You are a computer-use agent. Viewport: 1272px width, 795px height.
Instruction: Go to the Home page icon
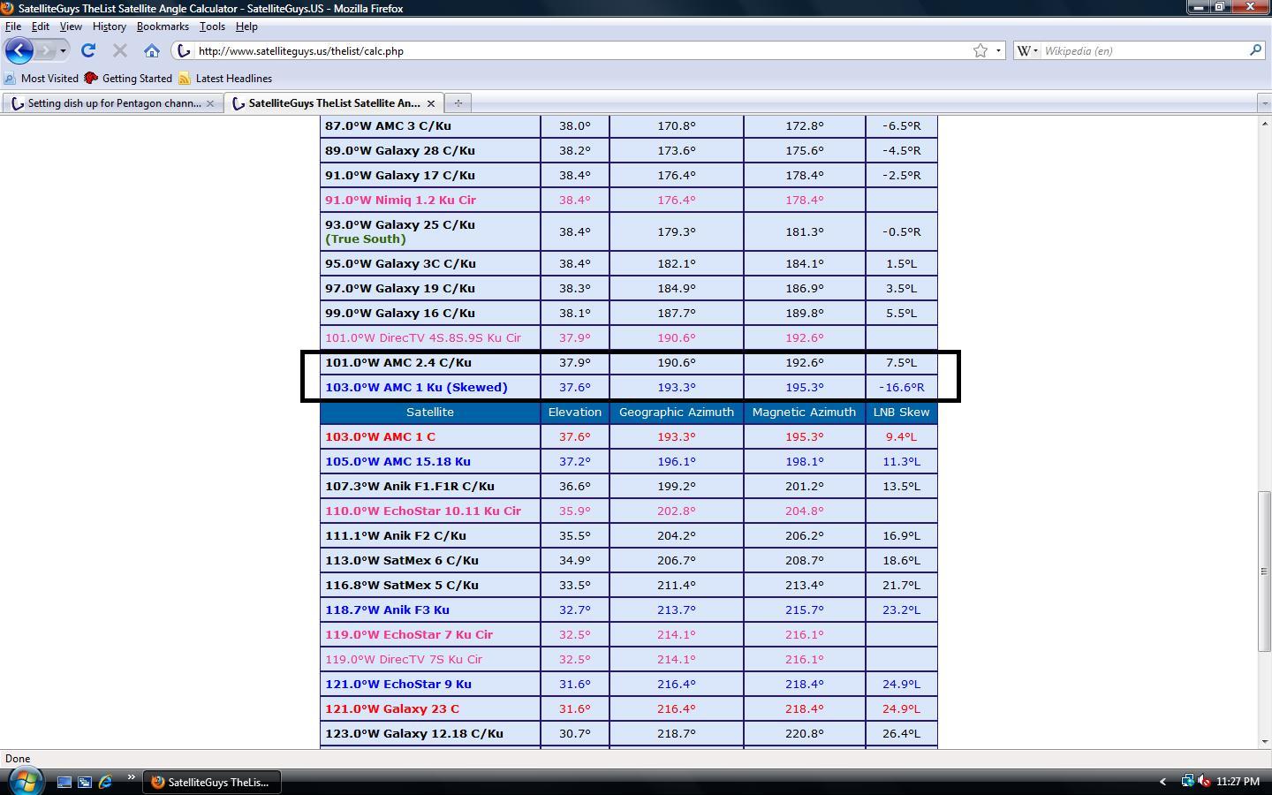click(x=152, y=50)
